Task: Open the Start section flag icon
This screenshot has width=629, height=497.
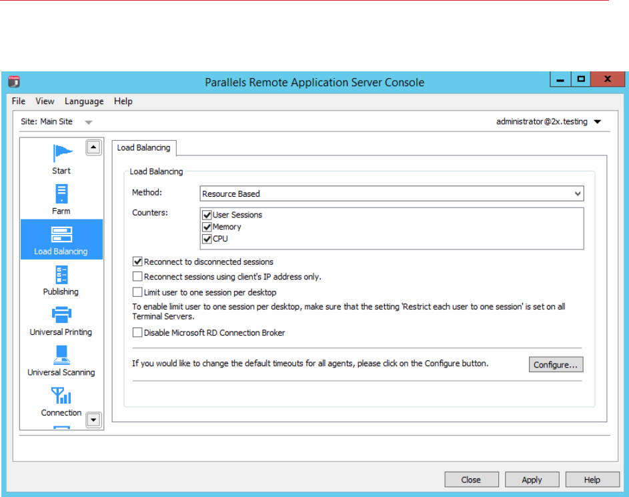Action: click(x=62, y=153)
